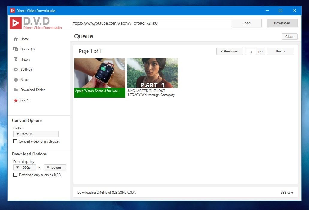Click the Profiles label
Viewport: 309px width, 210px height.
coord(19,128)
